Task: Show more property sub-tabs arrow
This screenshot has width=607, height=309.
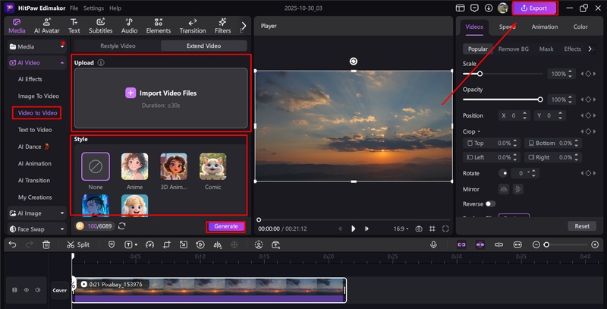Action: coord(590,49)
